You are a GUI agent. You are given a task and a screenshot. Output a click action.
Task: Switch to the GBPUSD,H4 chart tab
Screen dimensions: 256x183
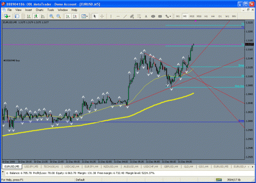point(171,167)
